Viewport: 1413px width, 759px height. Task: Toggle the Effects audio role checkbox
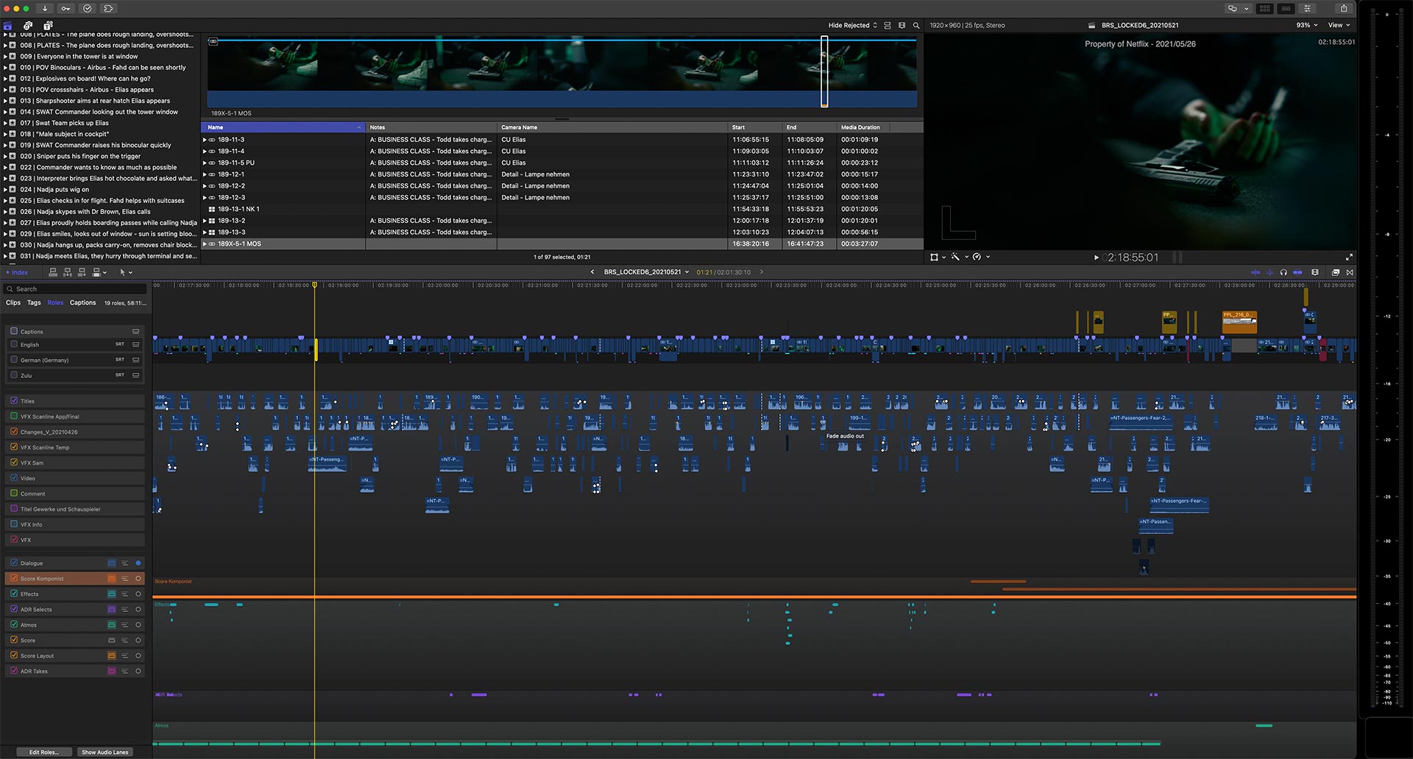14,594
